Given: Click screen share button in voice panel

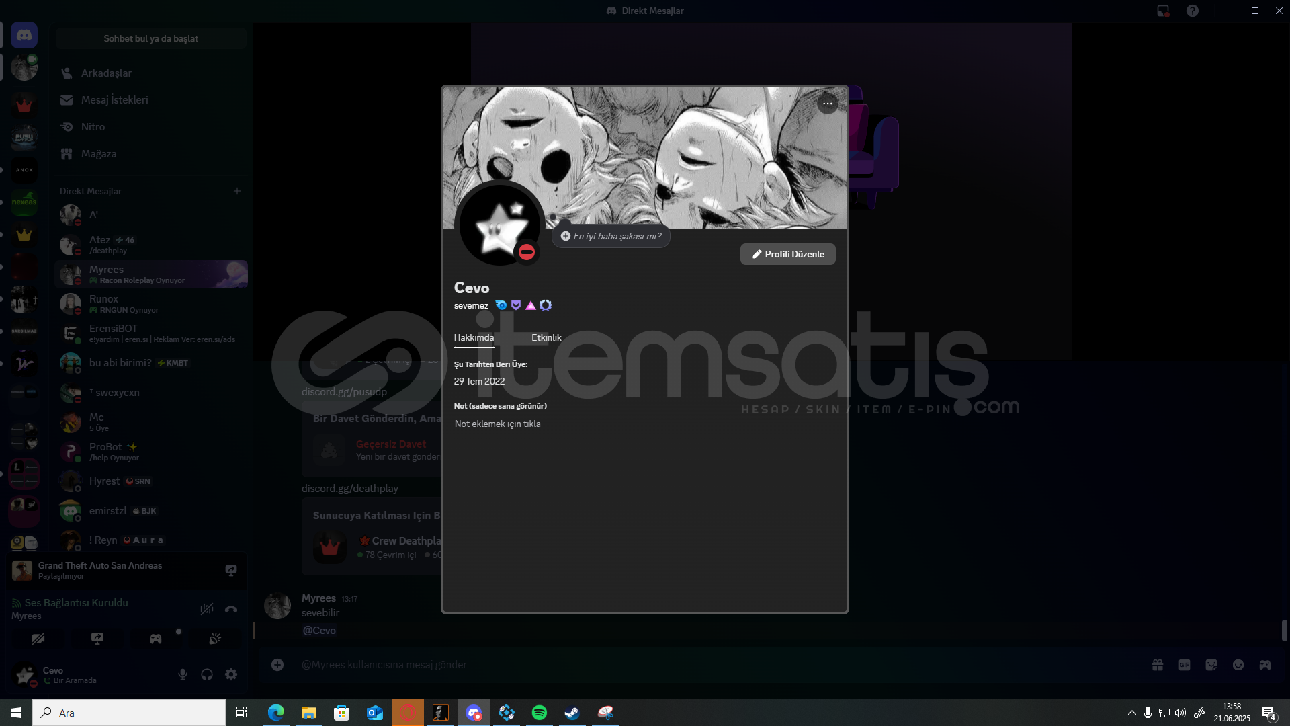Looking at the screenshot, I should [97, 639].
